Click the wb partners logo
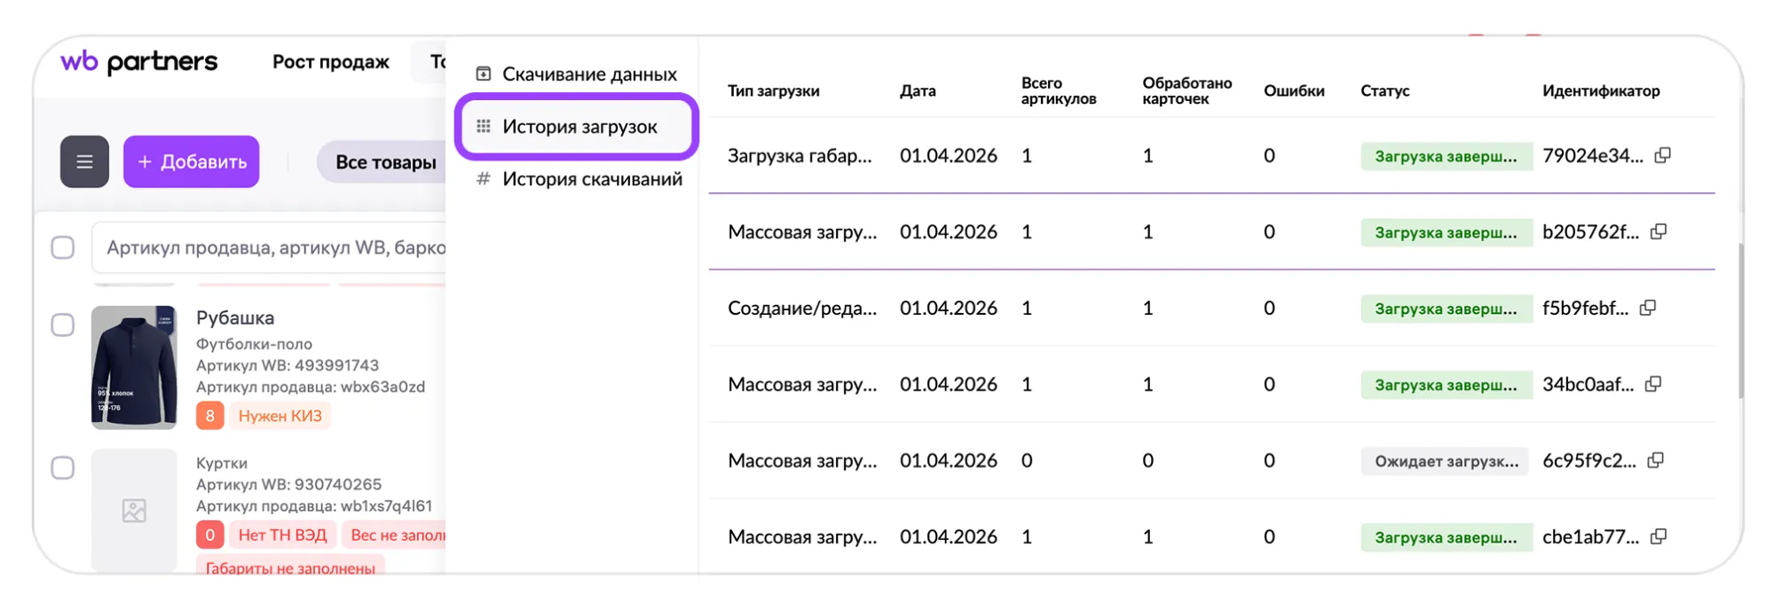1774x610 pixels. coord(138,62)
